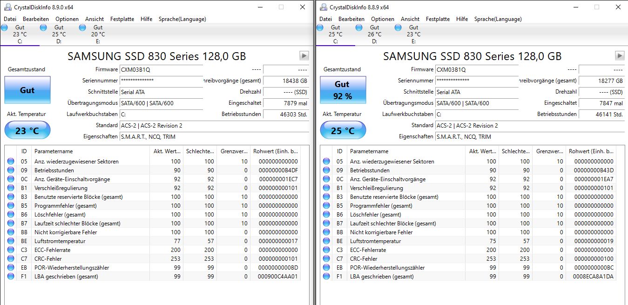Open Hilfe menu in left 8.9.0 window
This screenshot has height=305, width=628.
[147, 19]
